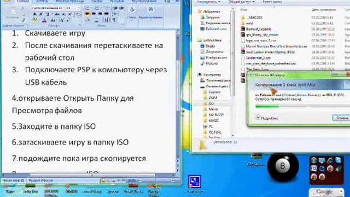
Task: Open the Line Spacing menu in Word
Action: point(115,14)
